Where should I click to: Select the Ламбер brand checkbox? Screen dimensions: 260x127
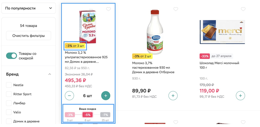(9, 103)
